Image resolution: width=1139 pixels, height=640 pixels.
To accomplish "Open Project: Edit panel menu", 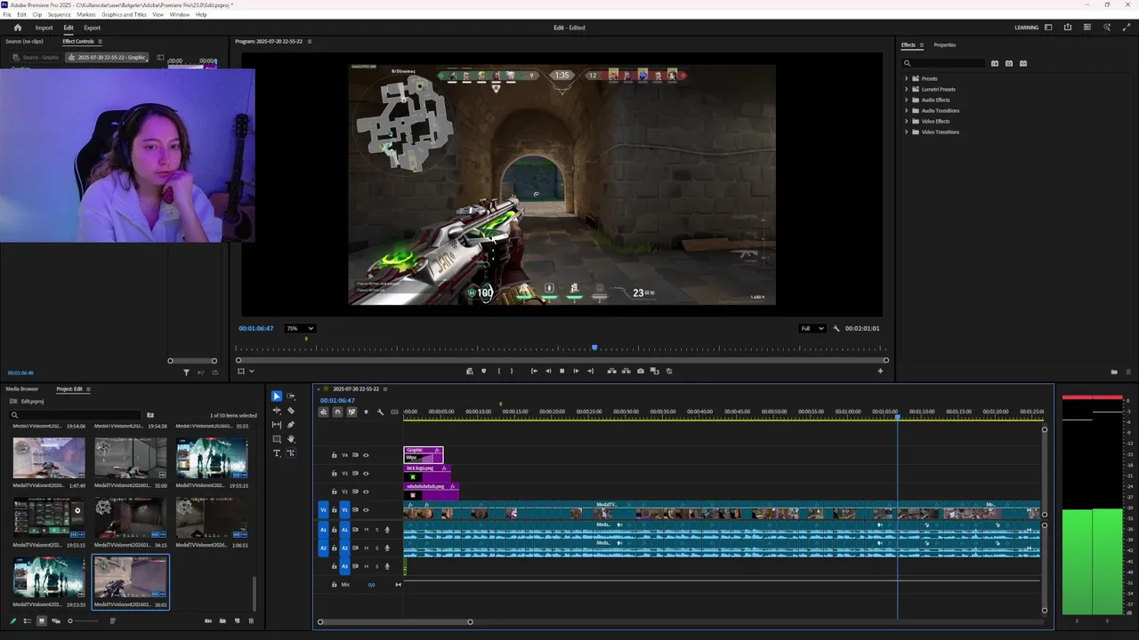I will [88, 388].
